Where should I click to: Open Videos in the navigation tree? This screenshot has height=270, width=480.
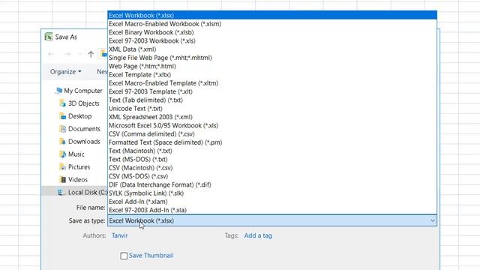(x=78, y=180)
